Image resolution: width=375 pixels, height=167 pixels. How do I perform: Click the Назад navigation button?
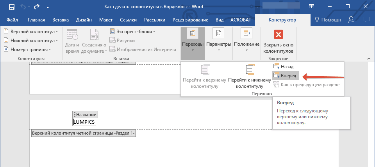point(284,67)
